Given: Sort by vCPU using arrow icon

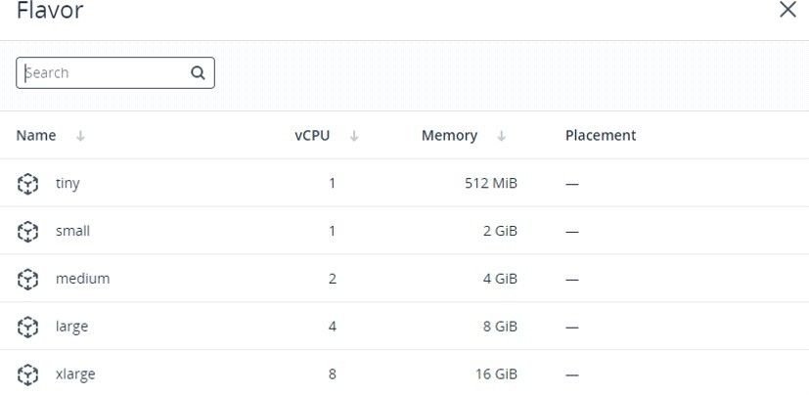Looking at the screenshot, I should tap(354, 136).
